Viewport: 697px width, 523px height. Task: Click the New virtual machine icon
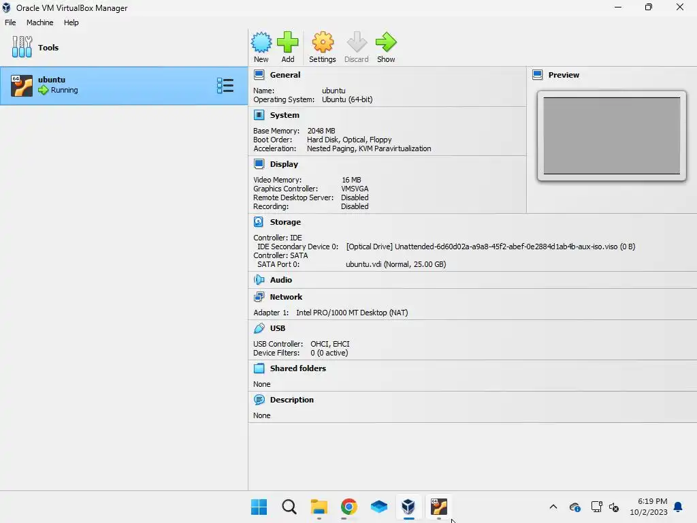point(261,42)
